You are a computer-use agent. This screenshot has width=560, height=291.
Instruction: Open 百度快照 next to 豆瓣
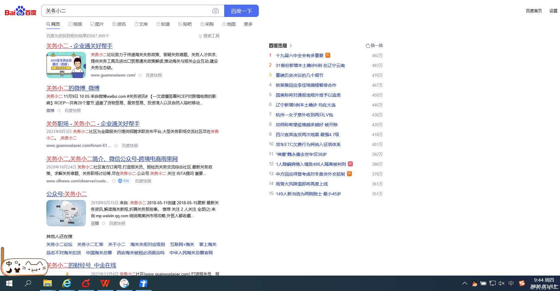[117, 223]
